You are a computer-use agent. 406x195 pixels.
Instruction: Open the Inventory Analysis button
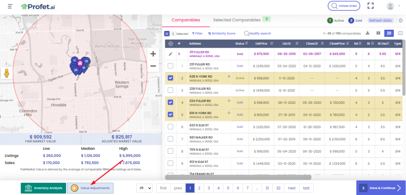click(x=44, y=188)
